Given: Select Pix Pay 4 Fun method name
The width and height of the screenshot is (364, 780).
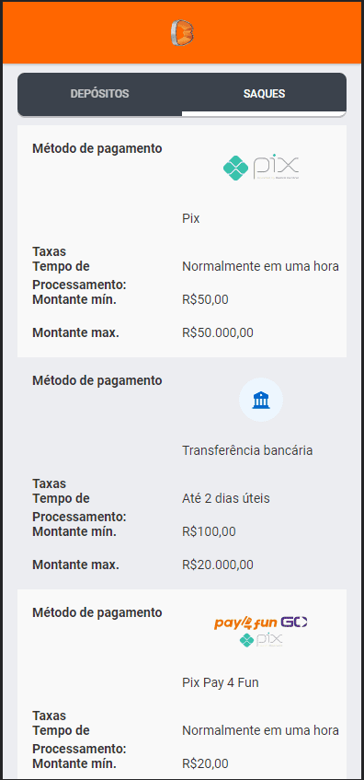Looking at the screenshot, I should coord(221,683).
